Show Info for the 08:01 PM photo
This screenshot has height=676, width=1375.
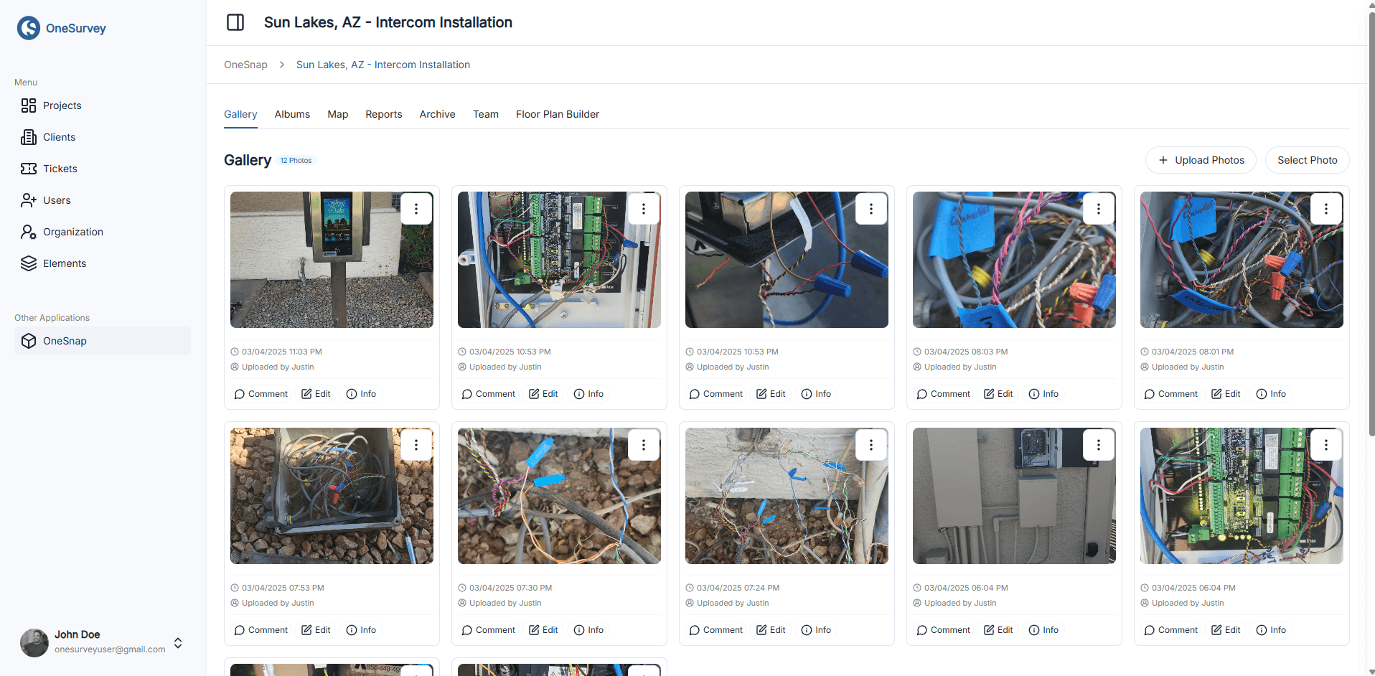1271,394
